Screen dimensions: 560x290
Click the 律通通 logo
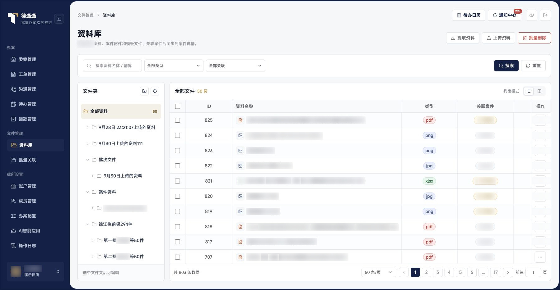pyautogui.click(x=13, y=19)
